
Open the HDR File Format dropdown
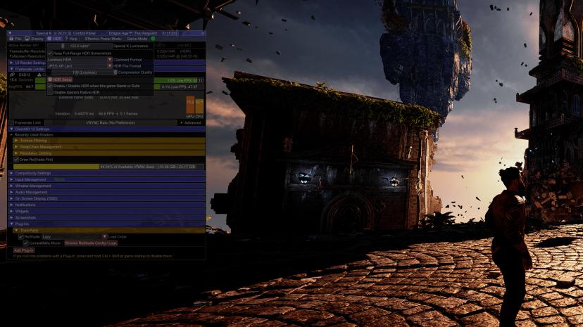tap(110, 66)
